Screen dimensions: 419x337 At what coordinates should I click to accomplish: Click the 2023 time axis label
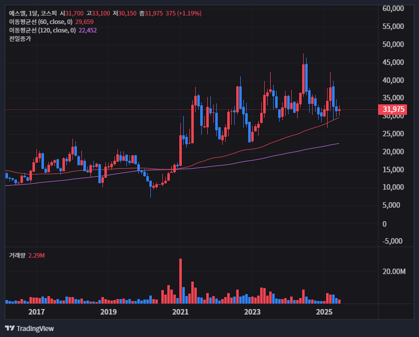[252, 312]
